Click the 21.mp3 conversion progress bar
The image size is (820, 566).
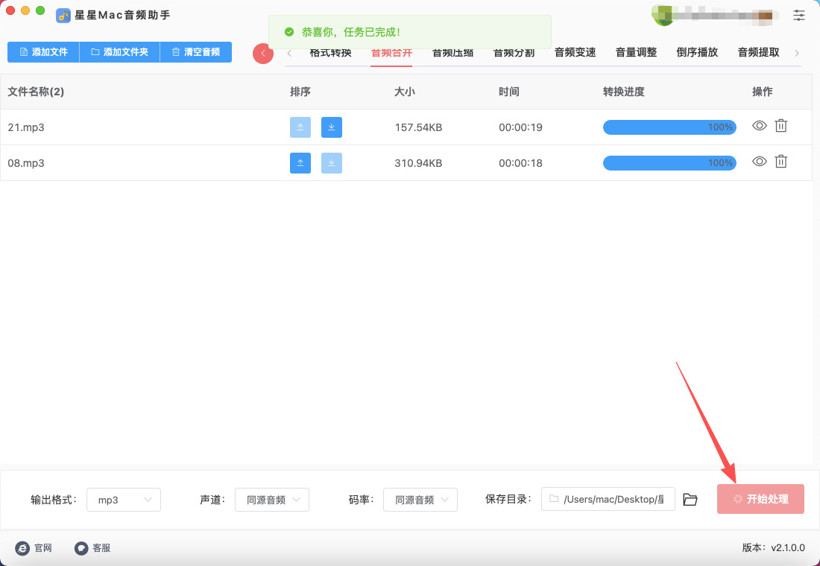click(x=669, y=127)
